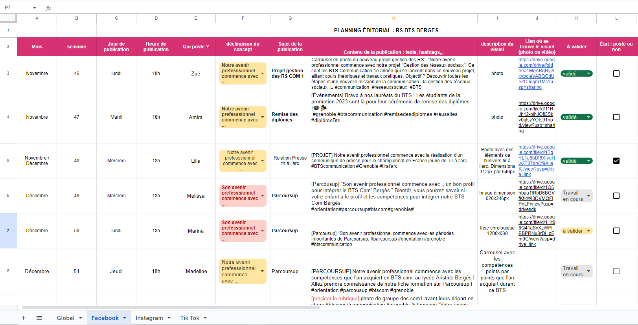Select the Facebook sheet tab
The image size is (638, 325).
(x=105, y=318)
